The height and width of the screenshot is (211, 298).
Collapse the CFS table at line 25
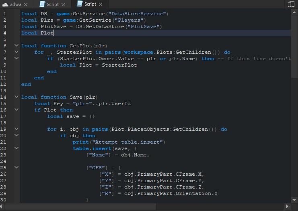point(16,167)
